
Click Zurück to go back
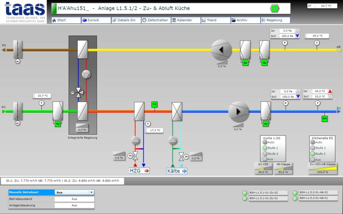pyautogui.click(x=96, y=20)
